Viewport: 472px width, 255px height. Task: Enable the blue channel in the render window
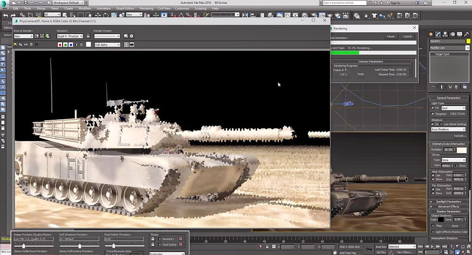click(x=71, y=44)
